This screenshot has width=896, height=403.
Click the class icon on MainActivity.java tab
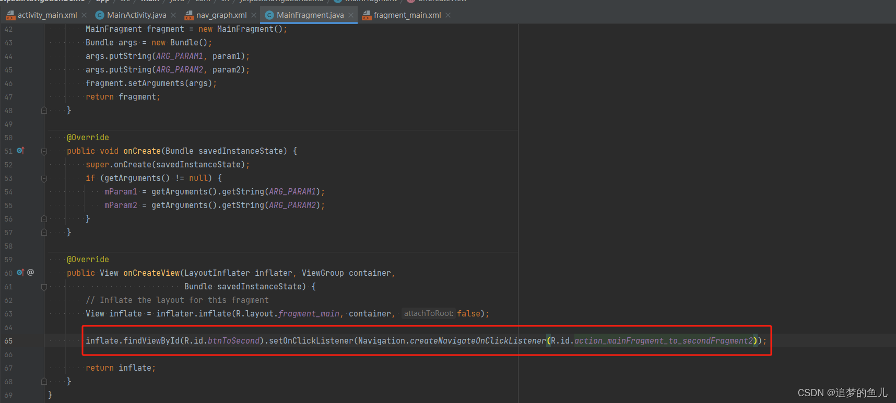pyautogui.click(x=100, y=15)
